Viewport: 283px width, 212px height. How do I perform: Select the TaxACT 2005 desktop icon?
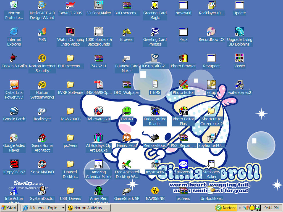70,5
